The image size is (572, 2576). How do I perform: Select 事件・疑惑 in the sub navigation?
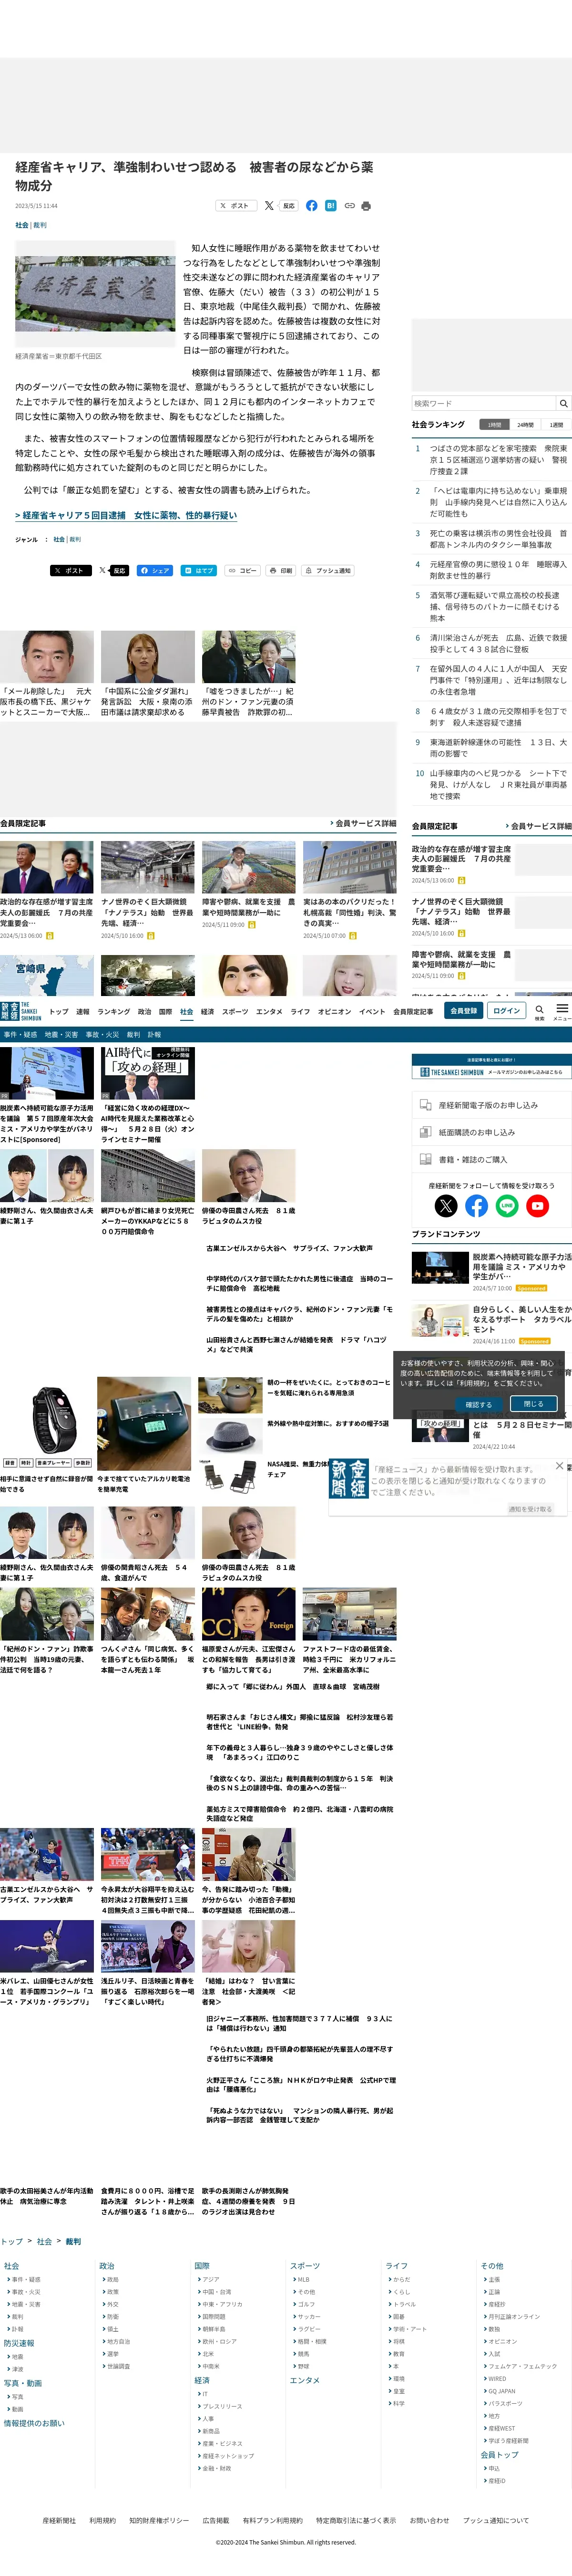coord(20,1035)
